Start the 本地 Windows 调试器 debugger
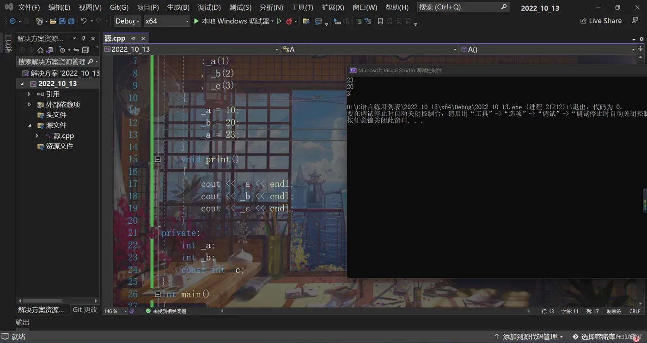This screenshot has width=647, height=343. [x=231, y=21]
